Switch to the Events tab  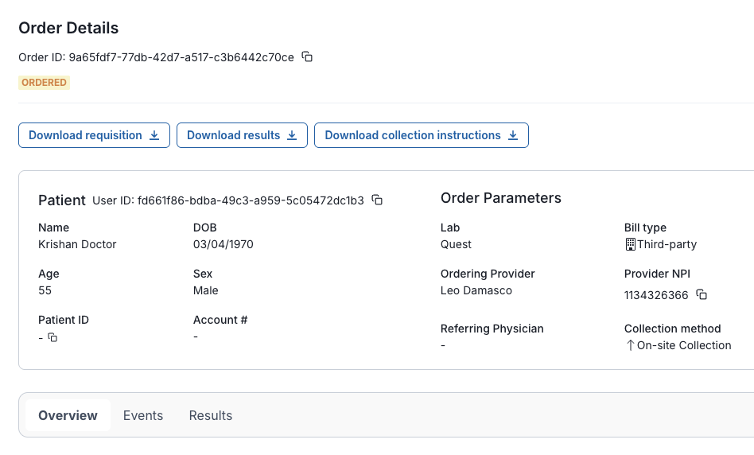143,415
